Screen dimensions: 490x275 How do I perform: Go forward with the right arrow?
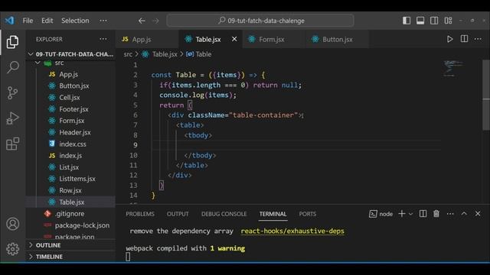click(155, 21)
